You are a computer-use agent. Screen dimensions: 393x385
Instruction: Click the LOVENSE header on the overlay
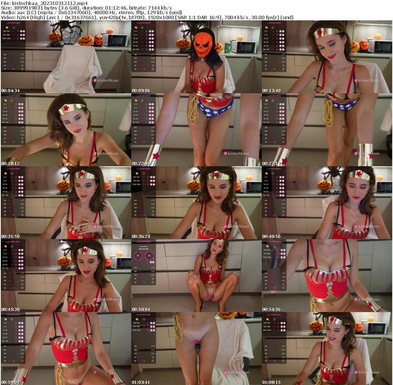click(13, 23)
